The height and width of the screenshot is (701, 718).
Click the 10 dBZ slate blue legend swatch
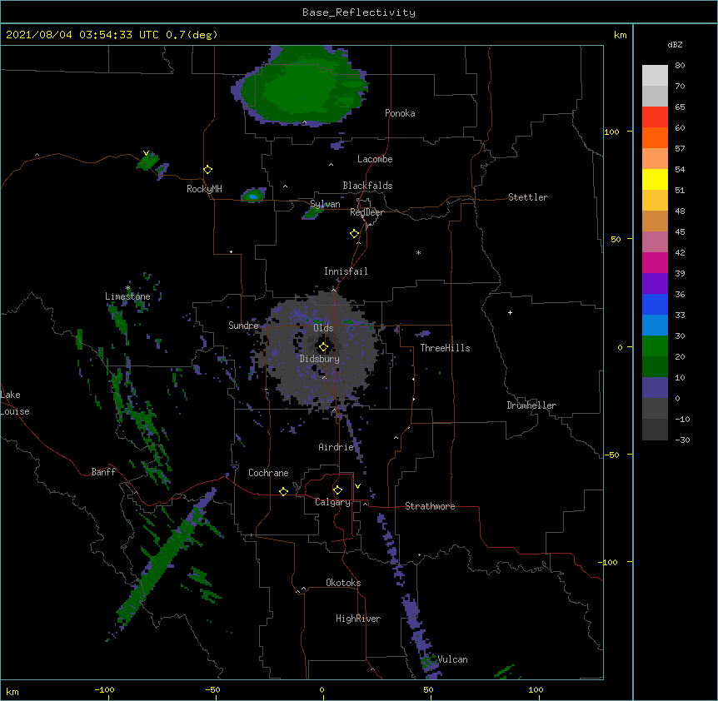tap(655, 388)
